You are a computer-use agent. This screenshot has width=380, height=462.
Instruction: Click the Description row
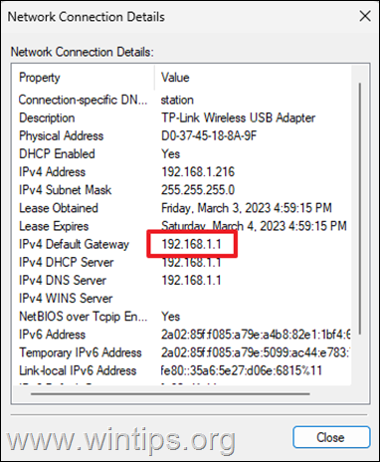coord(181,117)
